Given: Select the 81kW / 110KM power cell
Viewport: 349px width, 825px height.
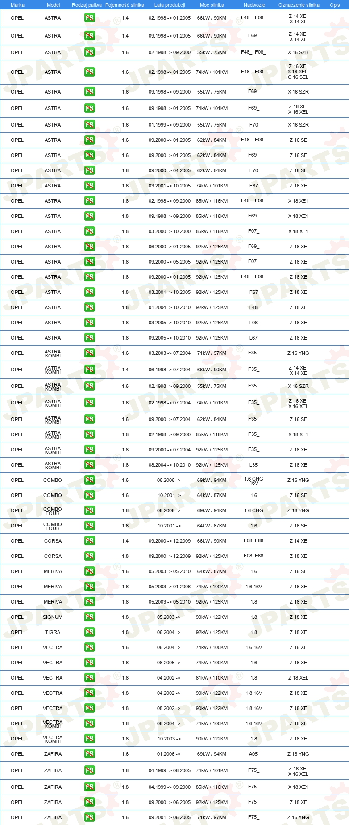Looking at the screenshot, I should coord(212,678).
